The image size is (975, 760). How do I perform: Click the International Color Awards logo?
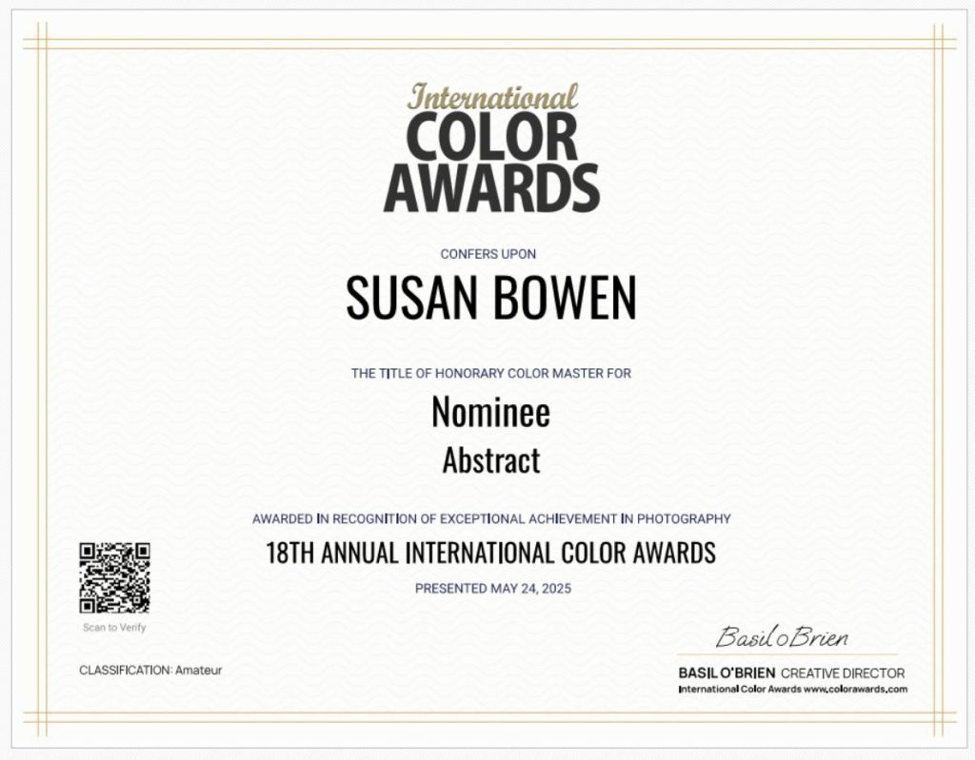[x=491, y=148]
